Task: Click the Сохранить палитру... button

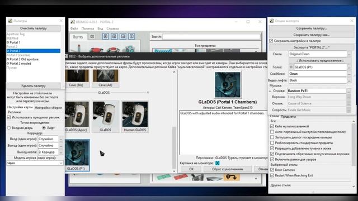Action: click(x=312, y=28)
